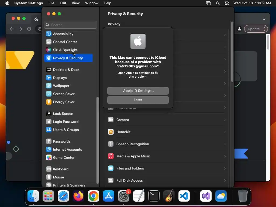Image resolution: width=276 pixels, height=207 pixels.
Task: Select Energy Saver in sidebar
Action: coord(68,102)
